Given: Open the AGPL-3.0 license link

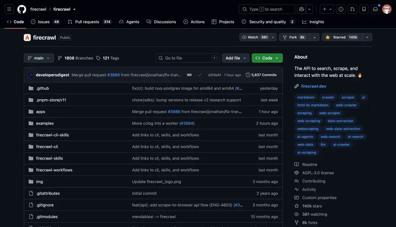Looking at the screenshot, I should coord(318,173).
